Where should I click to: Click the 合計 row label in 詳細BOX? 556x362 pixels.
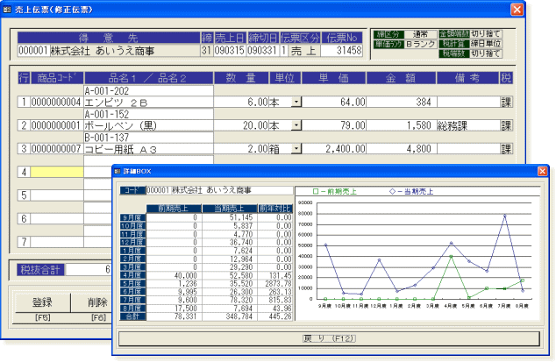pos(132,316)
